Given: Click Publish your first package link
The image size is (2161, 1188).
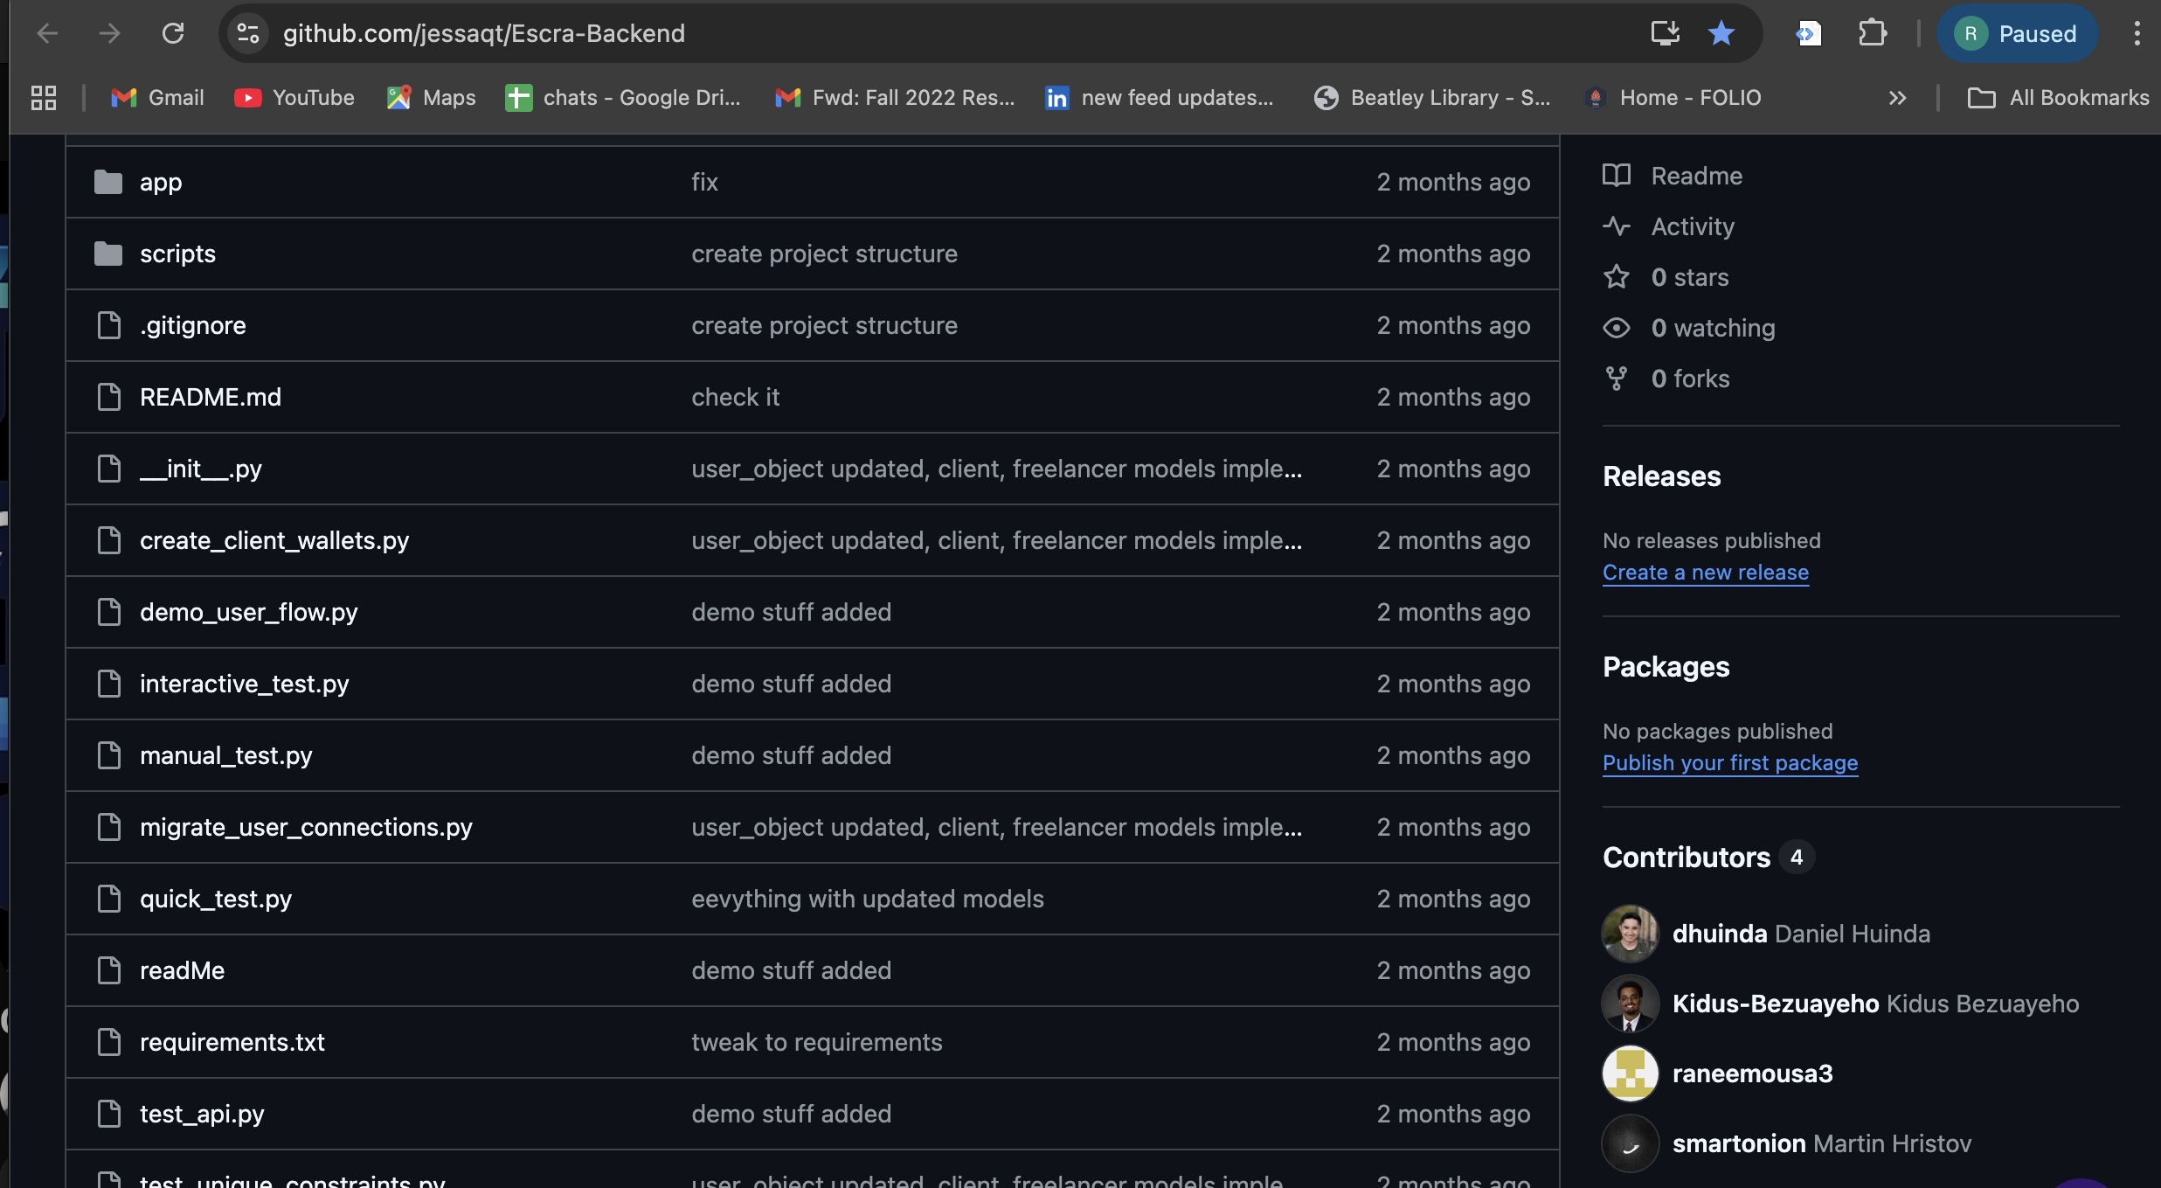Looking at the screenshot, I should click(1729, 763).
